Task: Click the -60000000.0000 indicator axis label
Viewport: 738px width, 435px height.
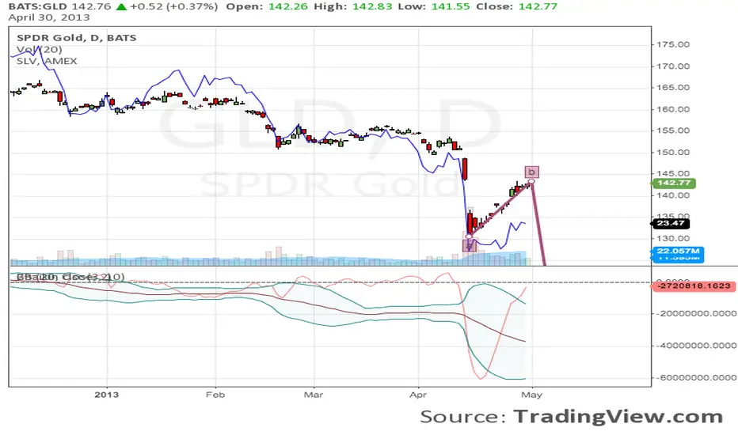Action: click(697, 377)
